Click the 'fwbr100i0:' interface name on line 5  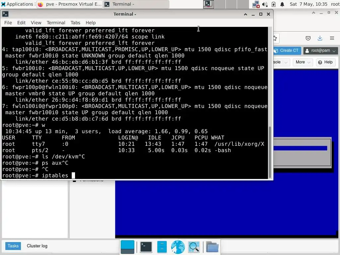pos(29,68)
